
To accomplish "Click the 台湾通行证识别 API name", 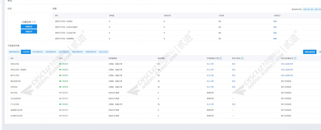I will tap(16, 116).
